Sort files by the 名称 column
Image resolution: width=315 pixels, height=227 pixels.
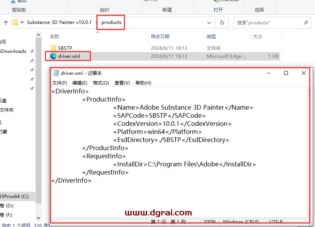coord(55,36)
